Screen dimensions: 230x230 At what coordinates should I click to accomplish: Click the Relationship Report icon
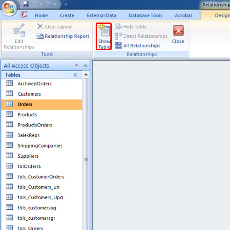click(40, 36)
